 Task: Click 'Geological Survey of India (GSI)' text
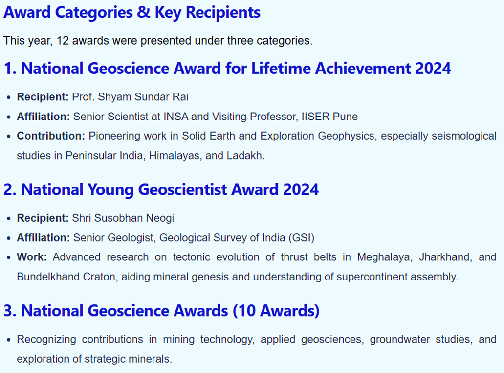pyautogui.click(x=237, y=238)
